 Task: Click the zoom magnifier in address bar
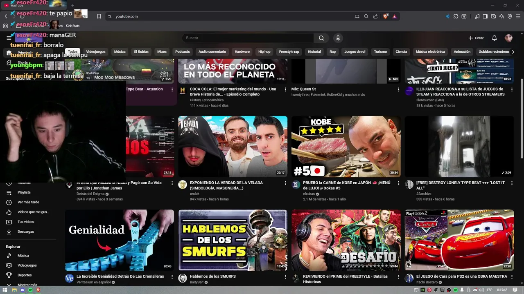click(x=366, y=16)
